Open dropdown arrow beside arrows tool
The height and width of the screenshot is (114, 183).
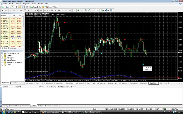[x=37, y=10]
